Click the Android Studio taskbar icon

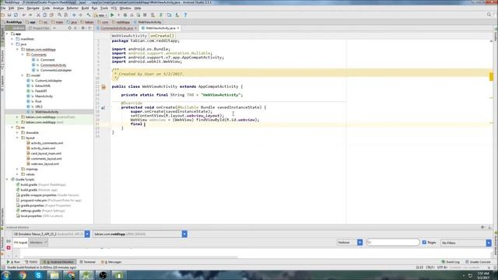86,275
